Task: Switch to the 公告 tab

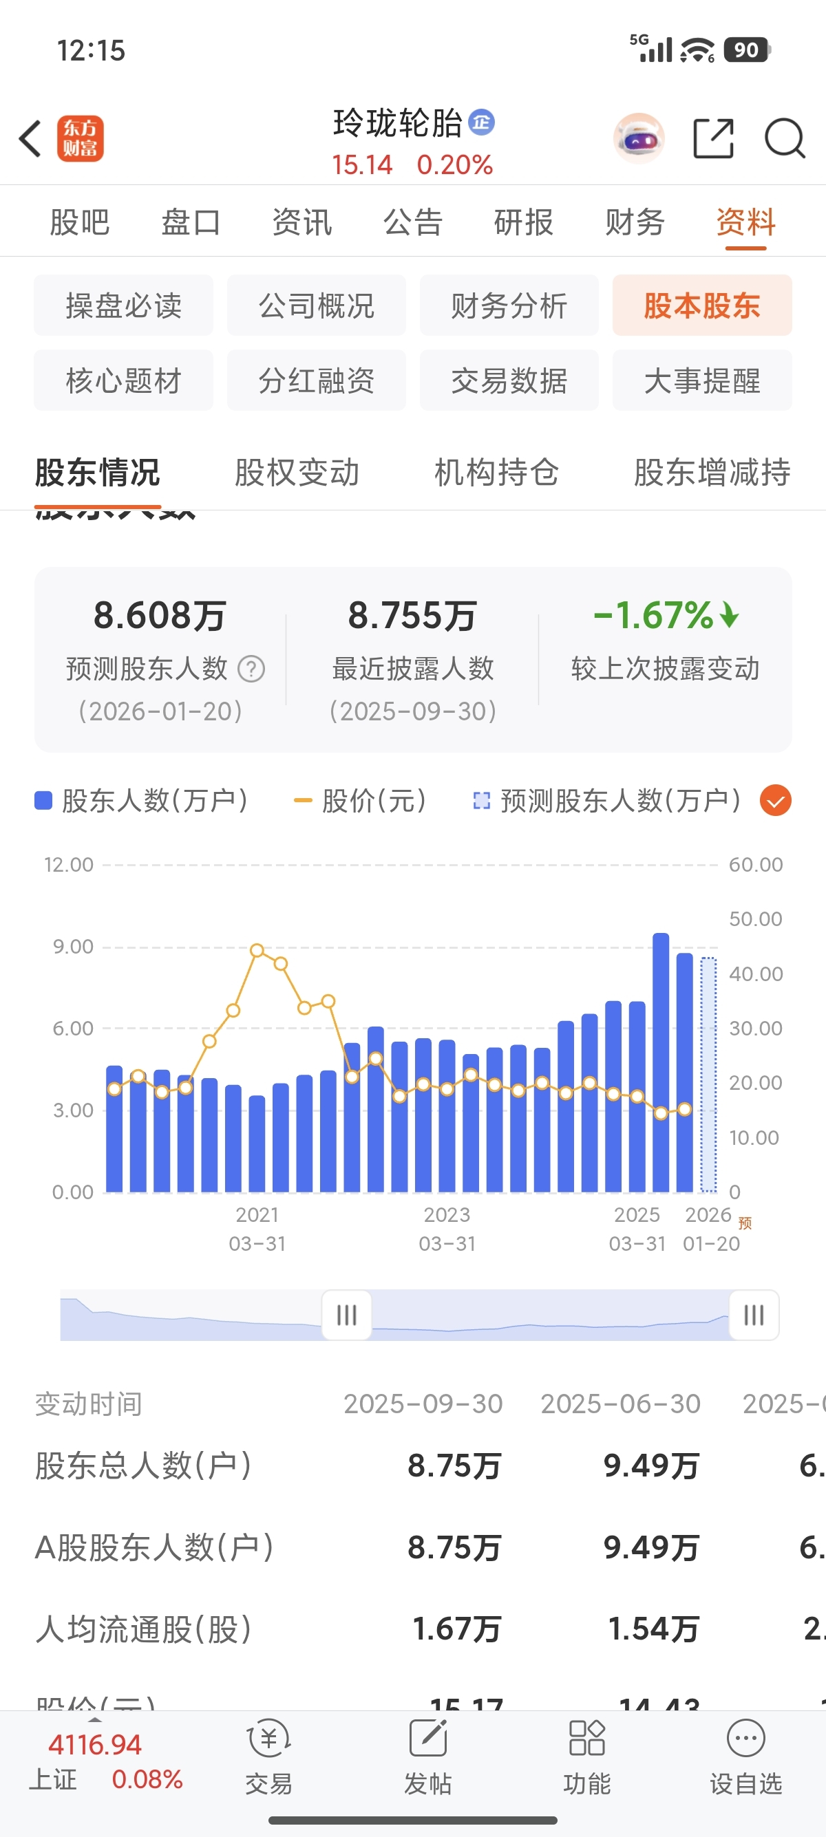Action: (x=413, y=222)
